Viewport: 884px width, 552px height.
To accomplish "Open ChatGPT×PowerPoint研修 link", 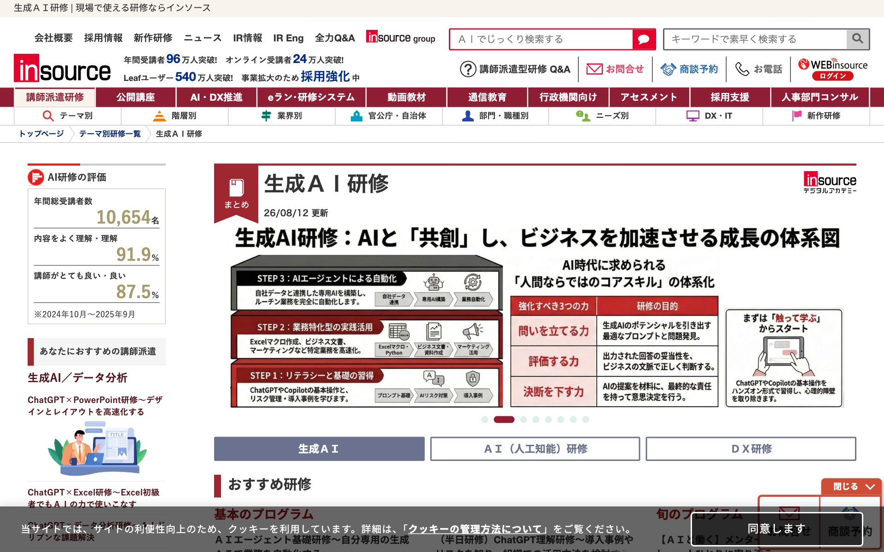I will 95,406.
